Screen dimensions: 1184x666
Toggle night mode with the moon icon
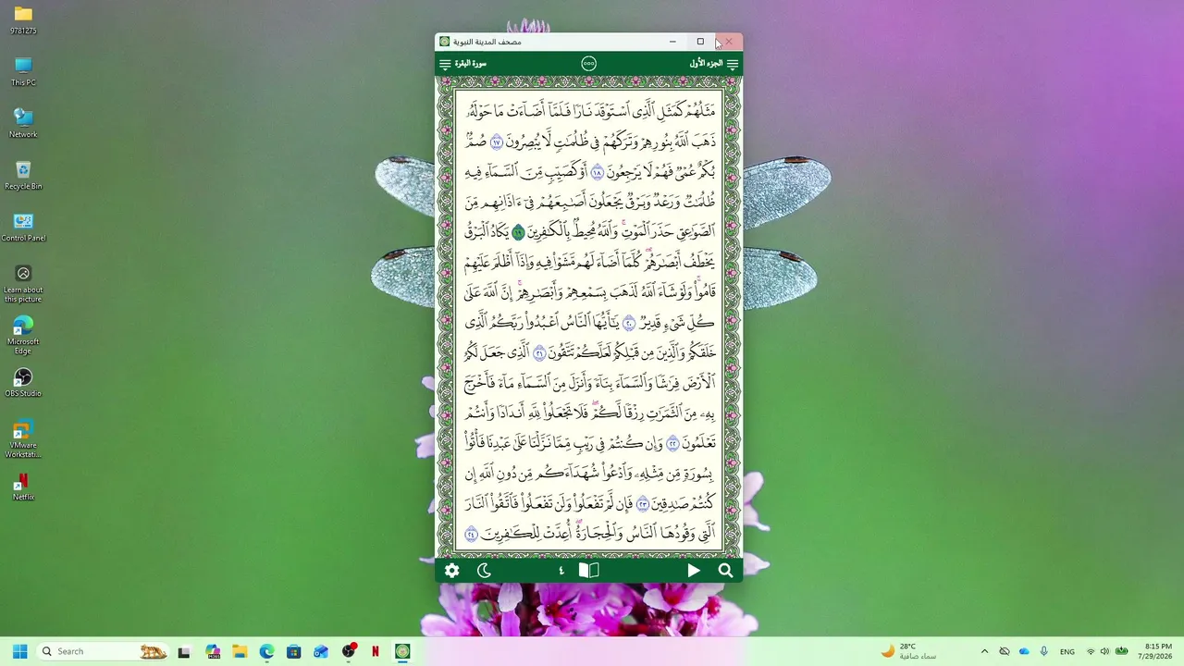coord(484,571)
